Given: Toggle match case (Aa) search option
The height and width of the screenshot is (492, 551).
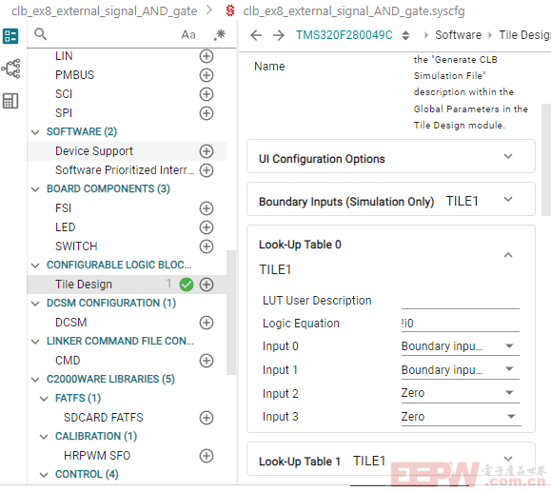Looking at the screenshot, I should point(188,35).
